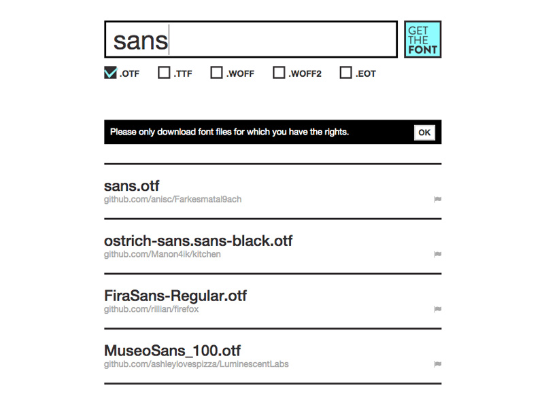Screen dimensions: 544x407
Task: Check the .WOFF format checkbox
Action: 216,71
